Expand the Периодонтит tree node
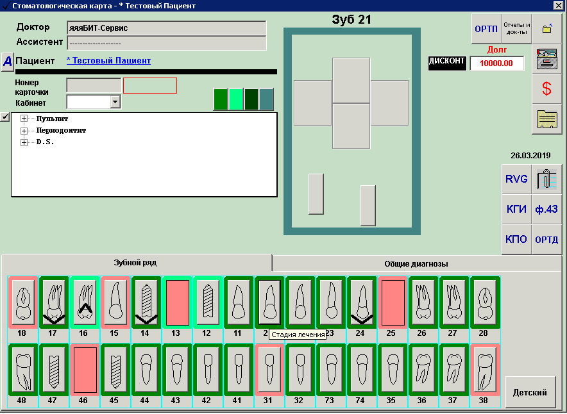 [24, 131]
